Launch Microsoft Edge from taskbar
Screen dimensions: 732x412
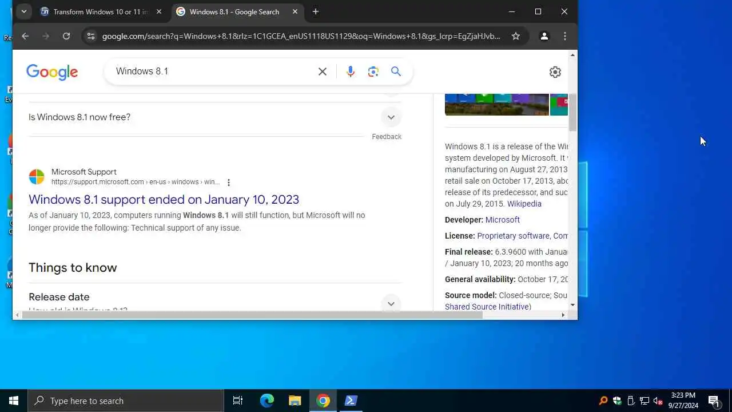(266, 401)
